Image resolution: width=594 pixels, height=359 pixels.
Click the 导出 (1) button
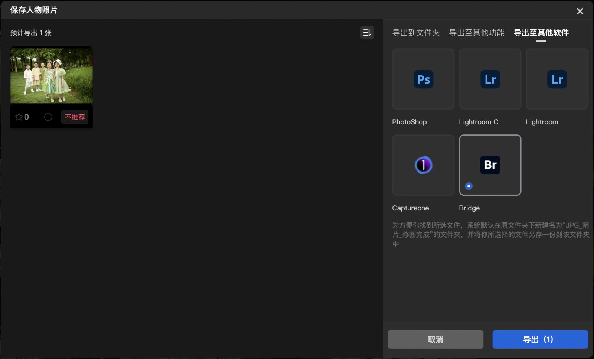tap(540, 339)
